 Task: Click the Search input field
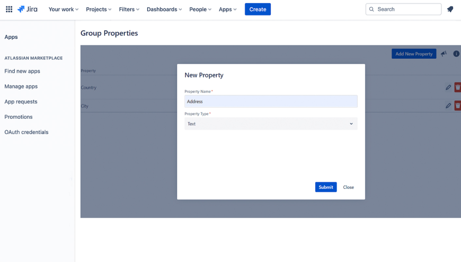(x=403, y=9)
